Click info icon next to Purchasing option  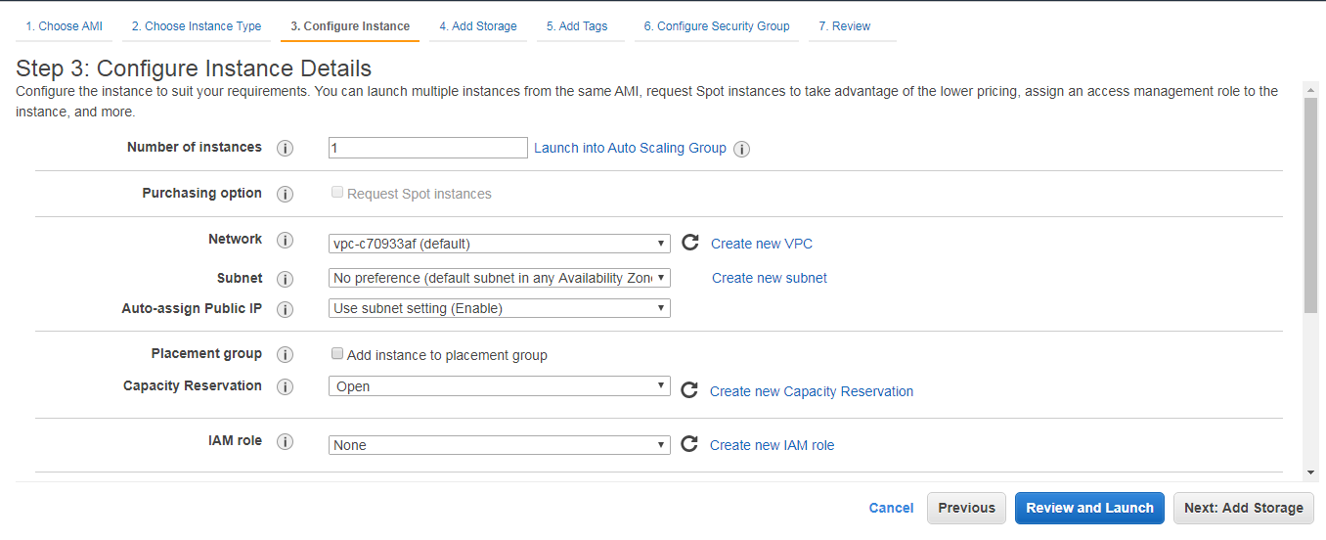point(285,194)
